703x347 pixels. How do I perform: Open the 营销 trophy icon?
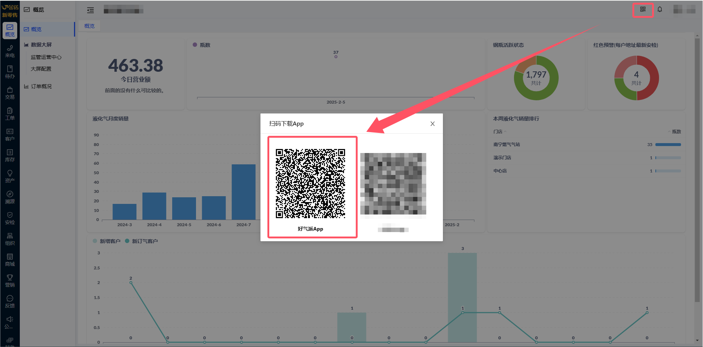[10, 281]
